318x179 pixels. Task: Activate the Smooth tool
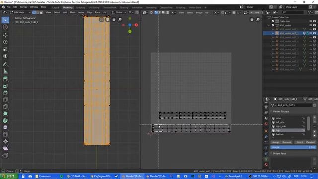tap(5, 127)
